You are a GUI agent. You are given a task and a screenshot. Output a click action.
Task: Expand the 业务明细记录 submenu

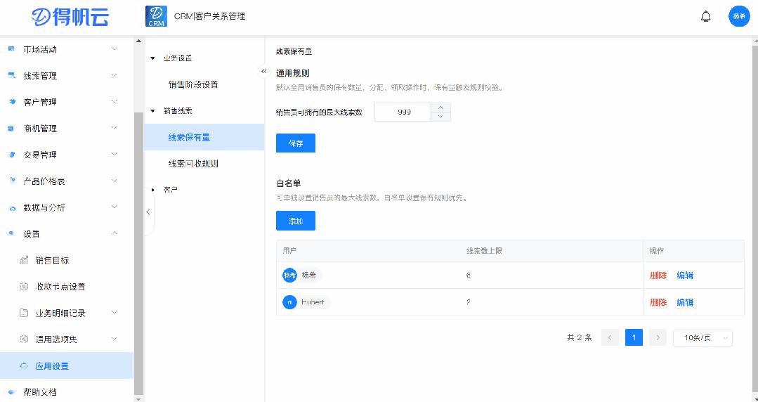coord(114,313)
